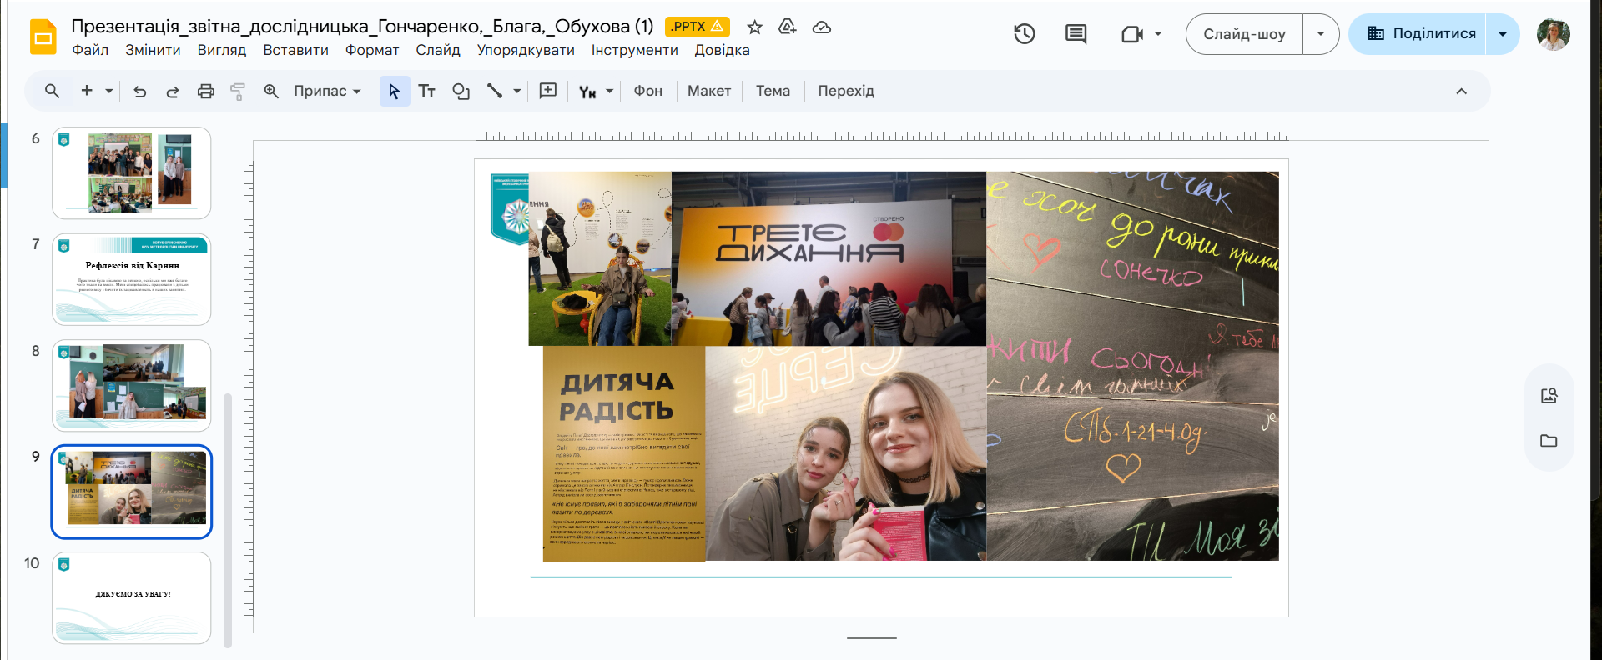This screenshot has width=1602, height=660.
Task: Start a video call with camera icon
Action: [x=1131, y=34]
